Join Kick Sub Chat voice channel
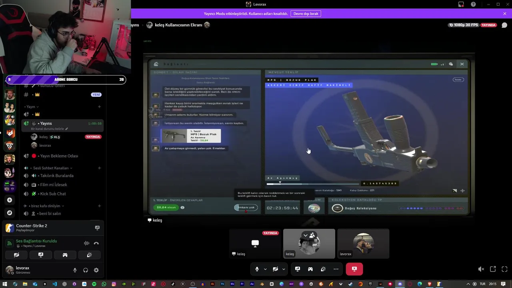 click(x=62, y=194)
